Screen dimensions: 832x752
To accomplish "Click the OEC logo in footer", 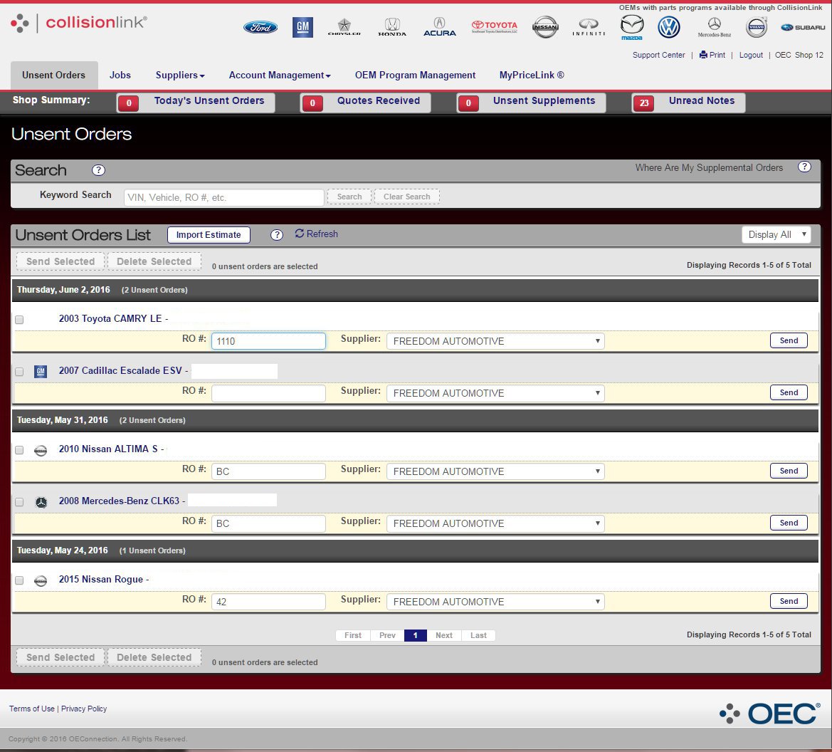I will click(770, 714).
